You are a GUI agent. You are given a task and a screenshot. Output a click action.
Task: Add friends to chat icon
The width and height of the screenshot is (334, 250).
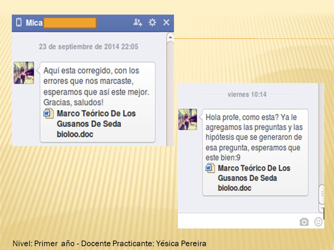(x=138, y=22)
